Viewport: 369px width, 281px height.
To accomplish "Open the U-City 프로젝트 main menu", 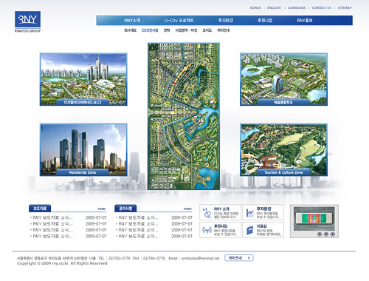I will [x=179, y=21].
